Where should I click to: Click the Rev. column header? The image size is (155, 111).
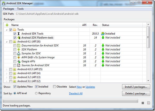(95, 25)
